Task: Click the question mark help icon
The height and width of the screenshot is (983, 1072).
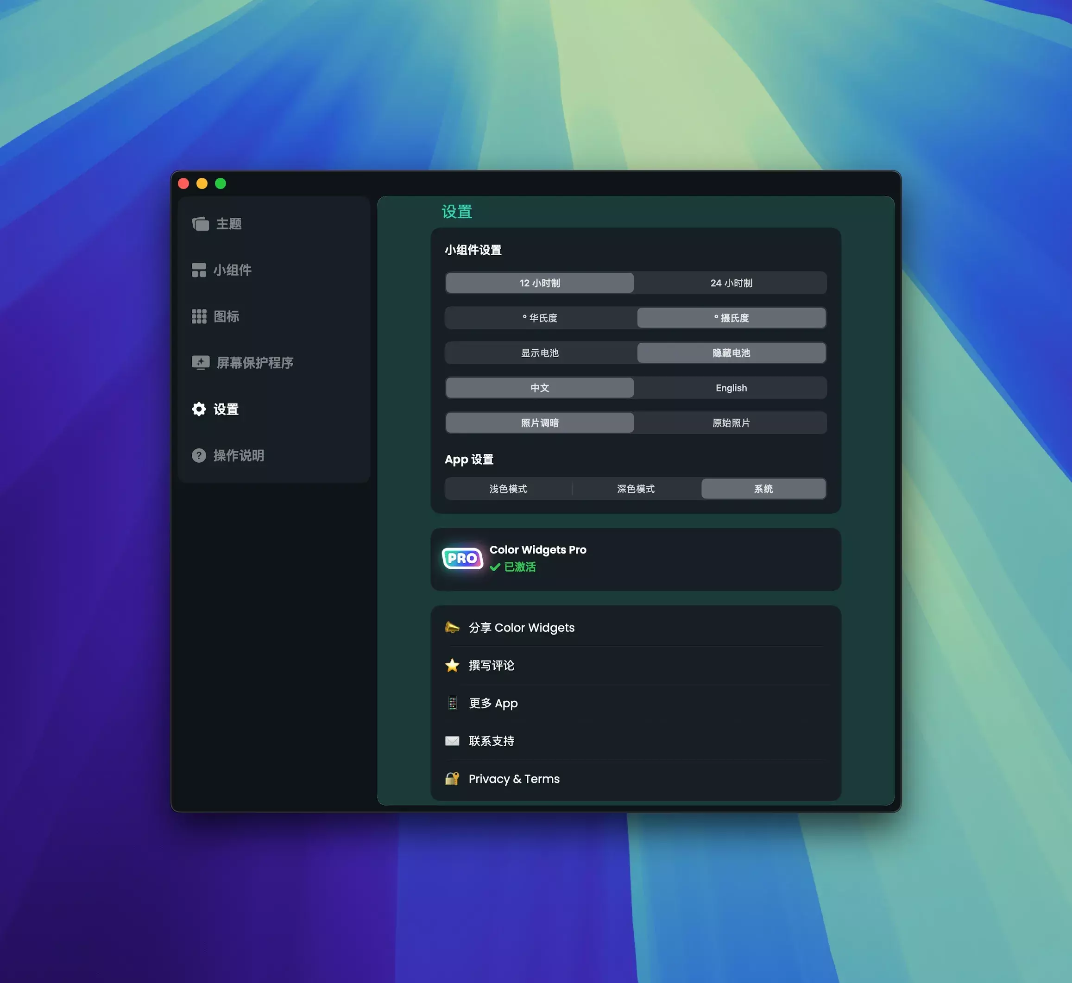Action: point(198,455)
